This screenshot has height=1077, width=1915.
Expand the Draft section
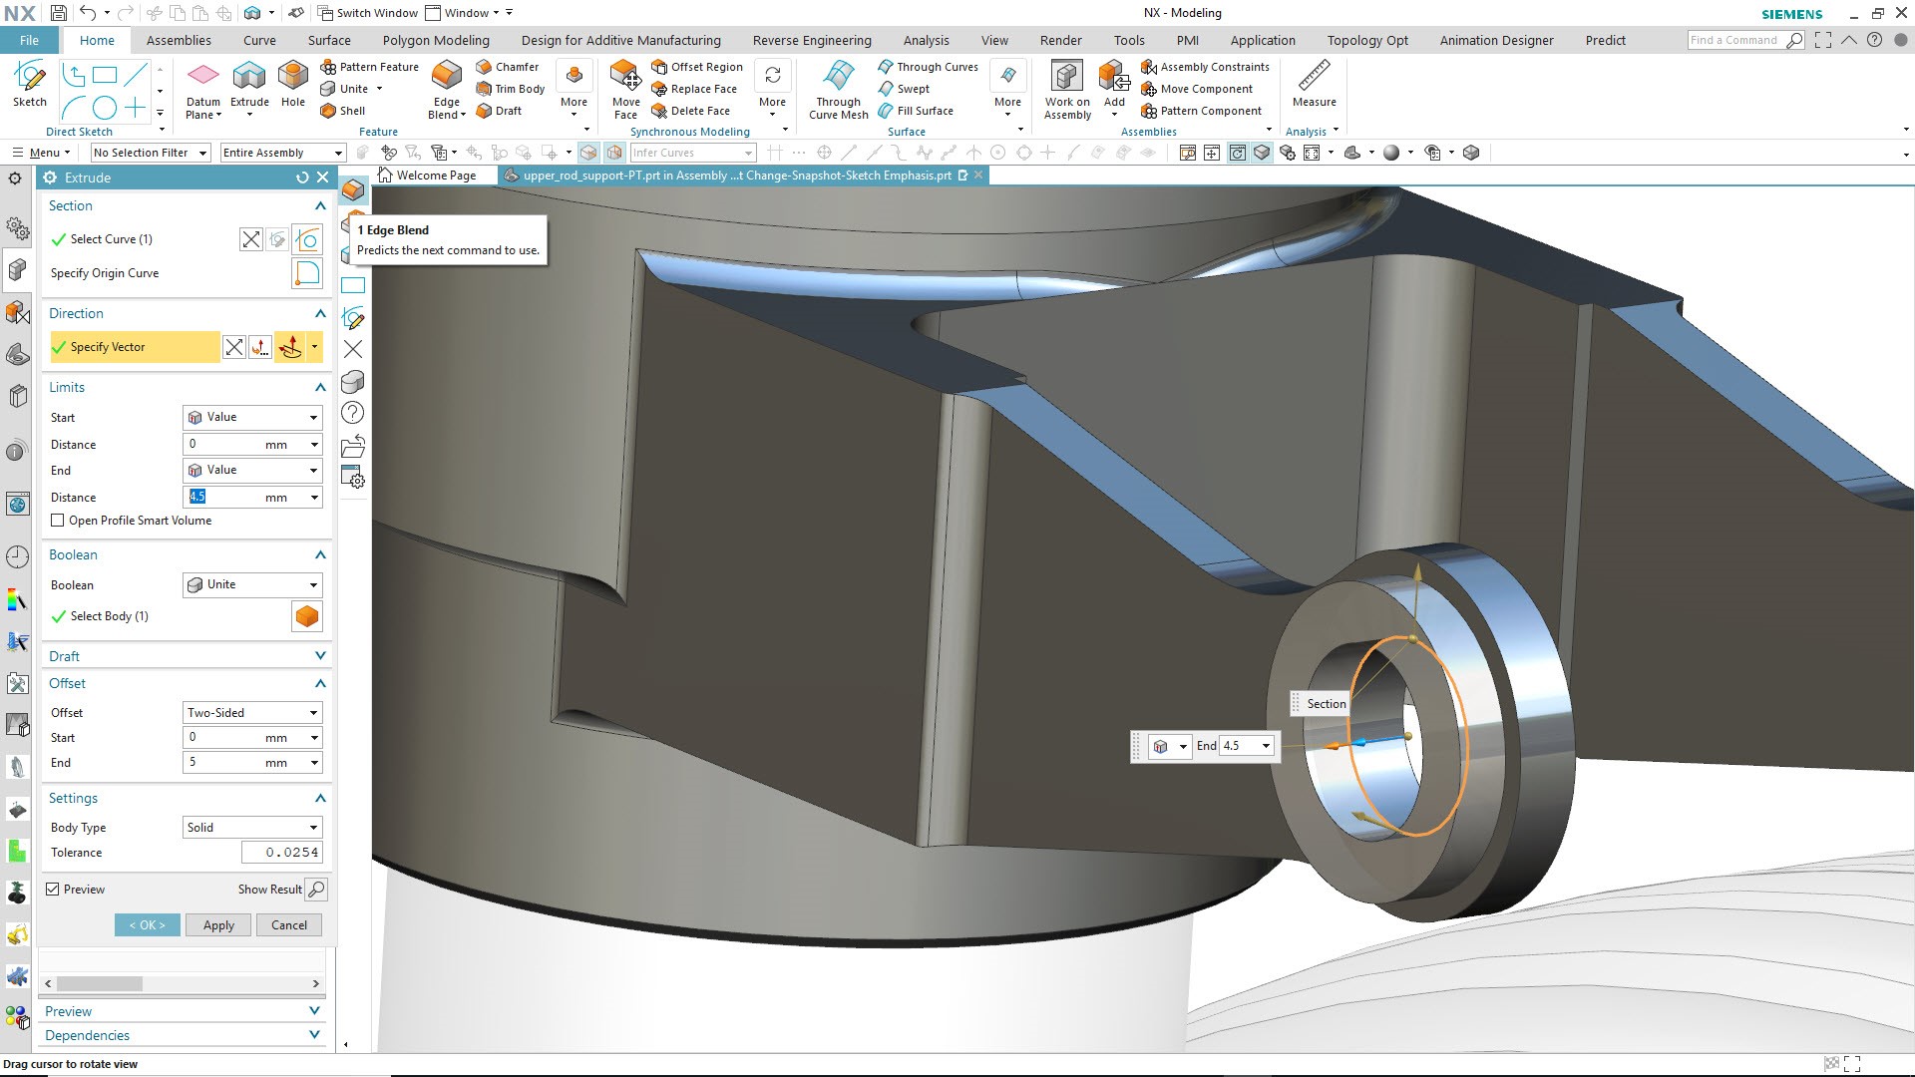320,656
